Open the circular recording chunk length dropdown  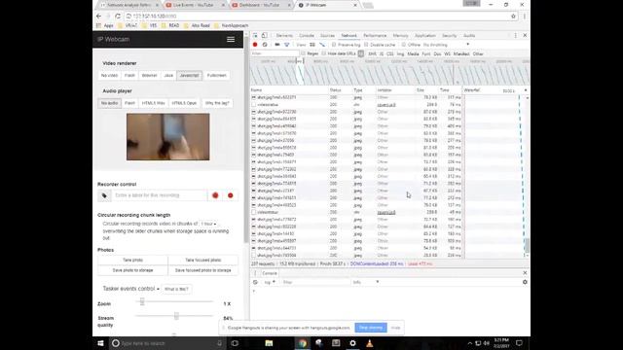coord(208,224)
